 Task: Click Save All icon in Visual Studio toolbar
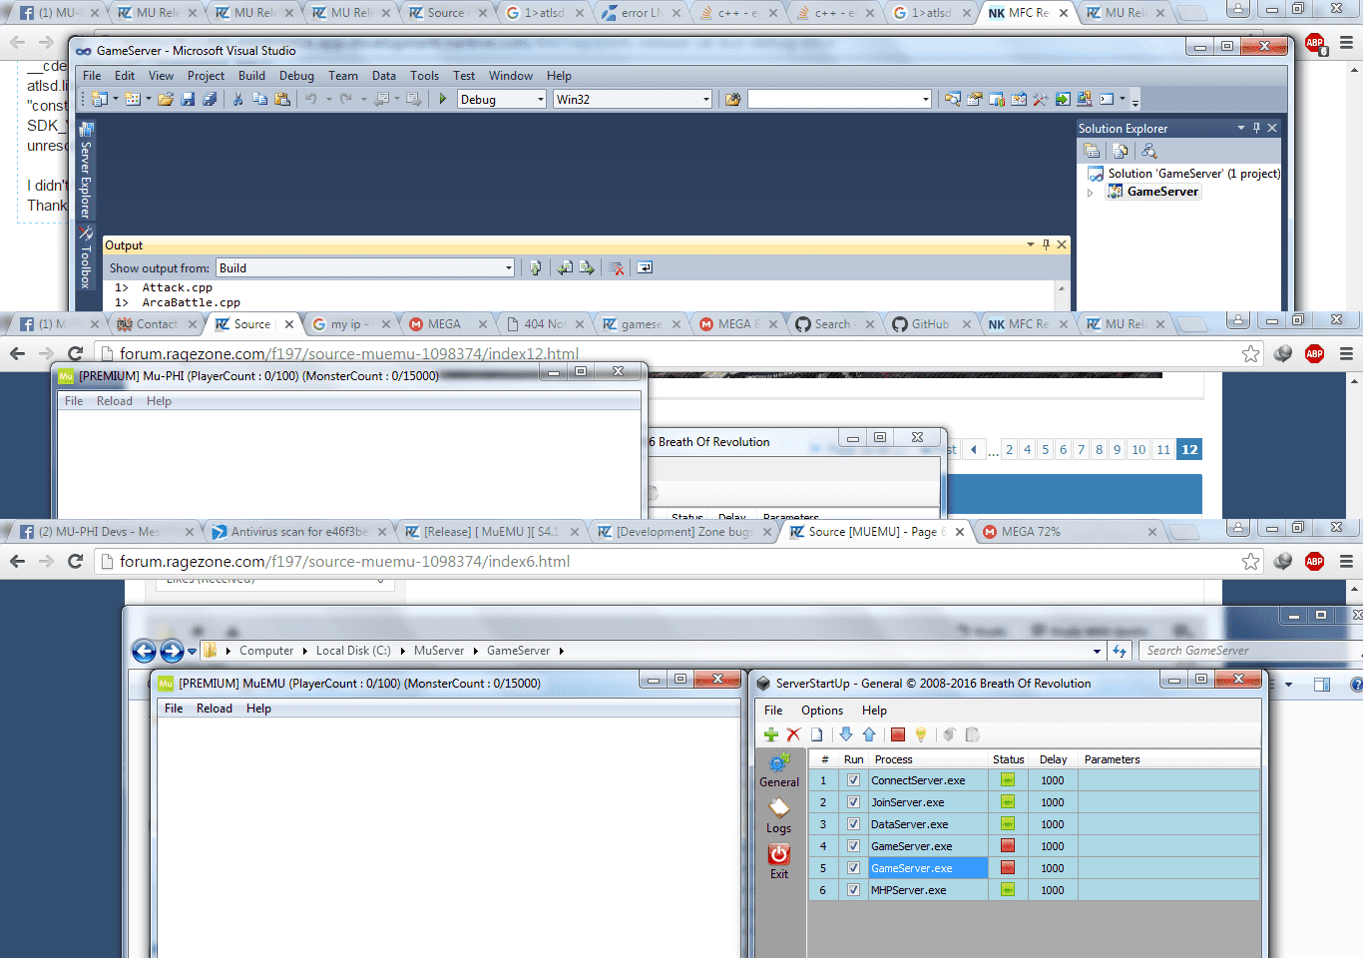point(210,99)
